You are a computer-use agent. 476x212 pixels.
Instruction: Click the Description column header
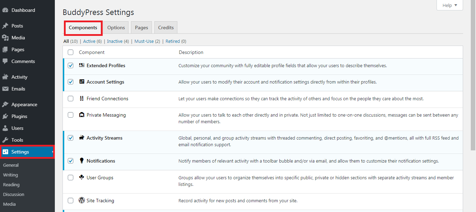coord(191,52)
